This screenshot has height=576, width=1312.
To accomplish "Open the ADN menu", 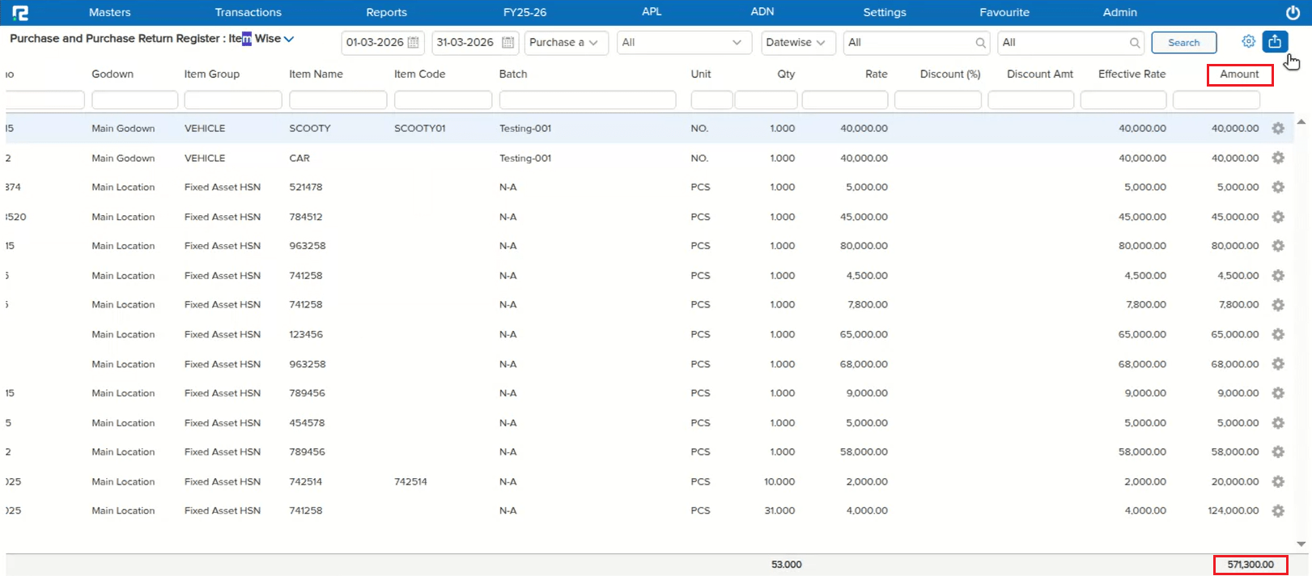I will pos(762,11).
